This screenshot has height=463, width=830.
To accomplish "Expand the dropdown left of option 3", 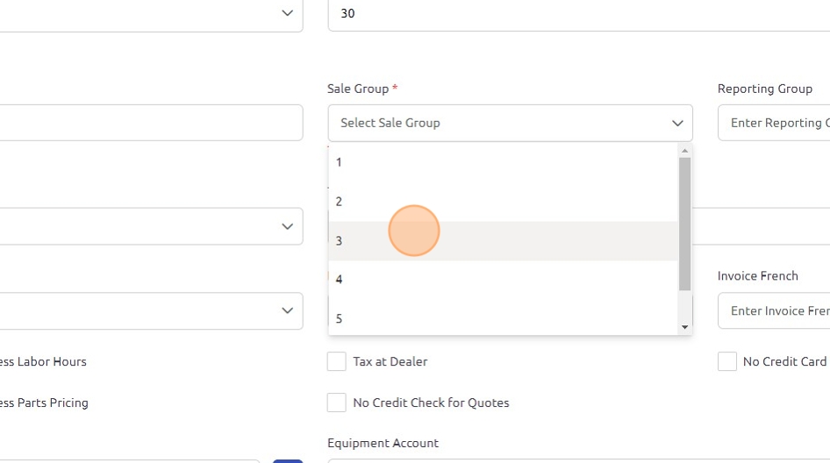I will pyautogui.click(x=287, y=226).
